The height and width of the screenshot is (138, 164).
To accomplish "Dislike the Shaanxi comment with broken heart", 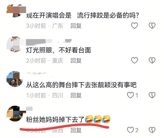I will click(152, 130).
